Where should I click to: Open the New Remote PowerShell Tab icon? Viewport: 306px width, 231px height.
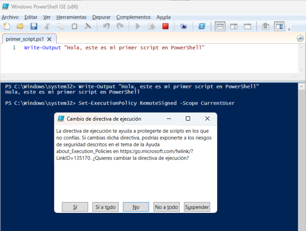click(183, 26)
